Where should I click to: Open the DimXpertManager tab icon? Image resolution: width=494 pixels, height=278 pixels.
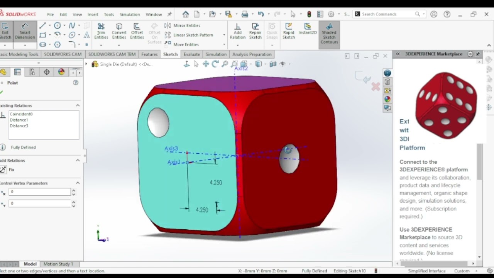pos(47,72)
